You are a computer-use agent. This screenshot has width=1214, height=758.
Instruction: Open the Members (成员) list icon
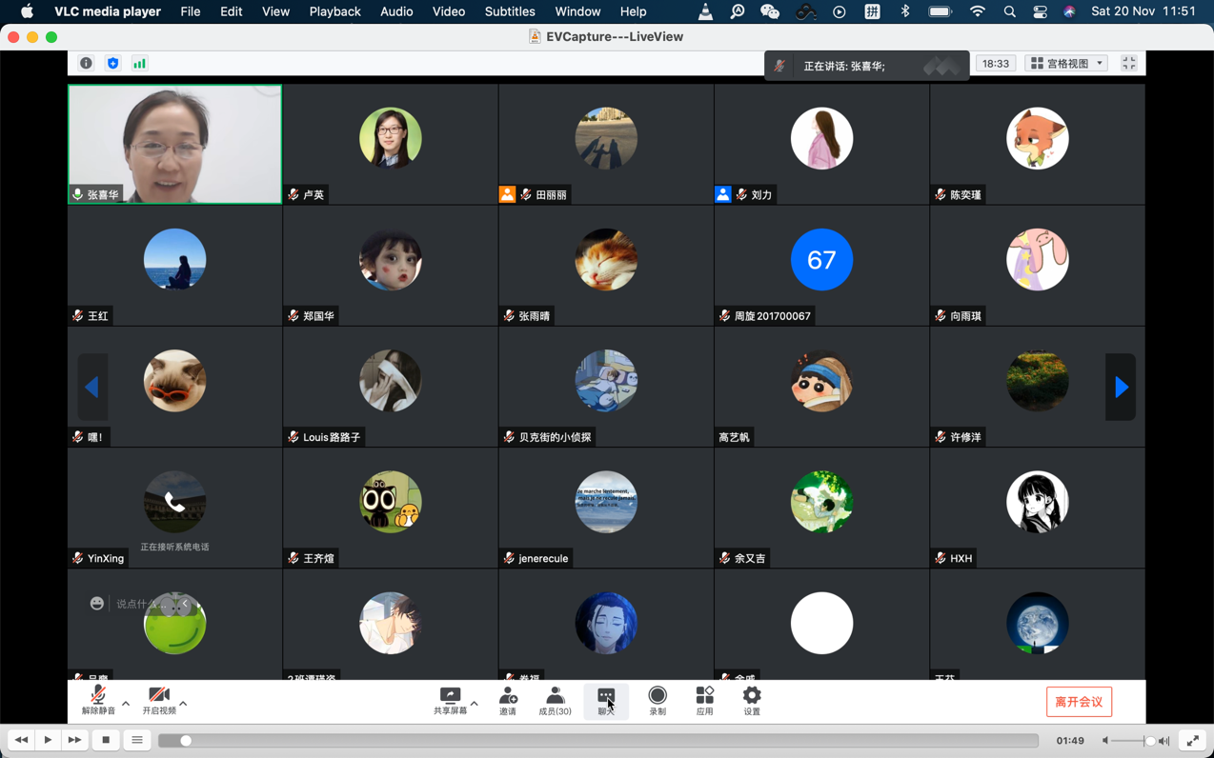(x=555, y=700)
